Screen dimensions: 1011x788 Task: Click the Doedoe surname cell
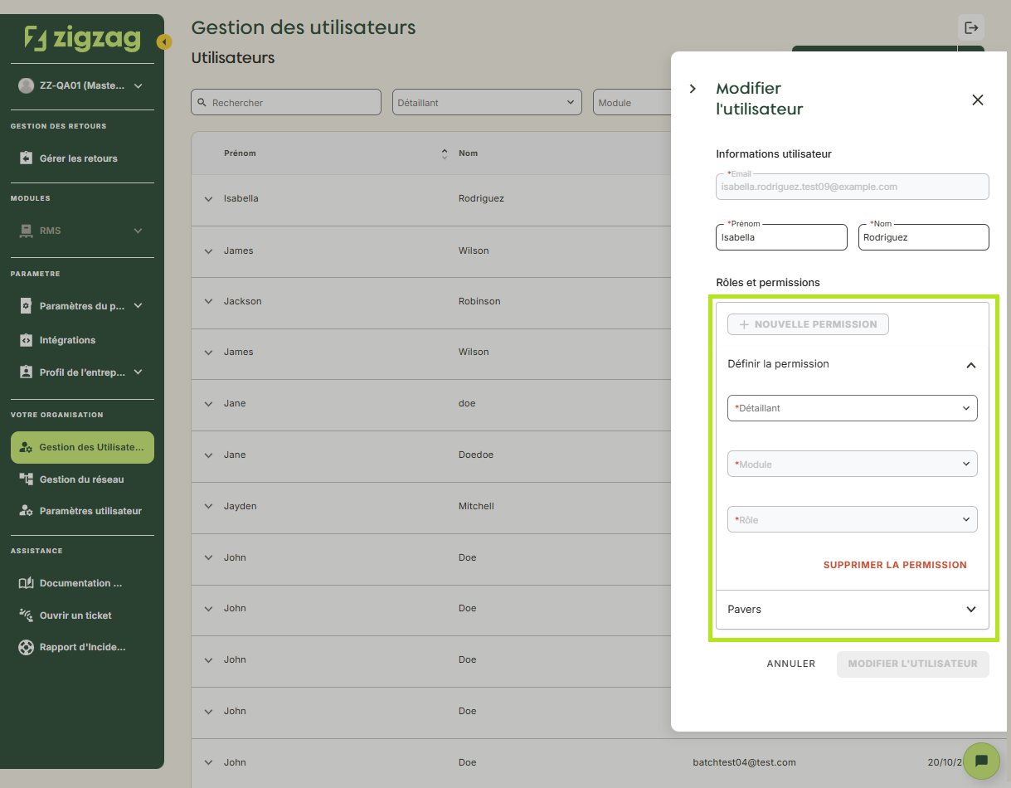tap(476, 455)
